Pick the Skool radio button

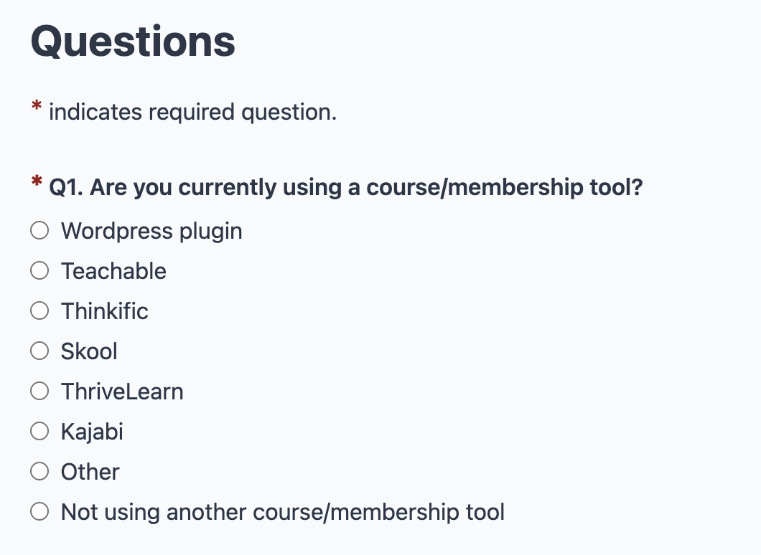pyautogui.click(x=39, y=351)
